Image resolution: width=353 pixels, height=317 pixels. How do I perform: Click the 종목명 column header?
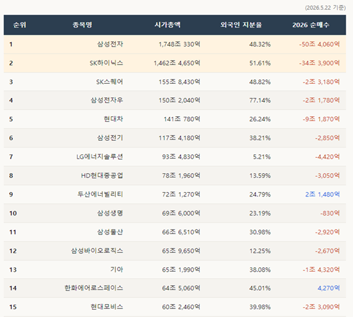[x=82, y=24]
